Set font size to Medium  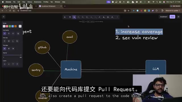coord(9,41)
